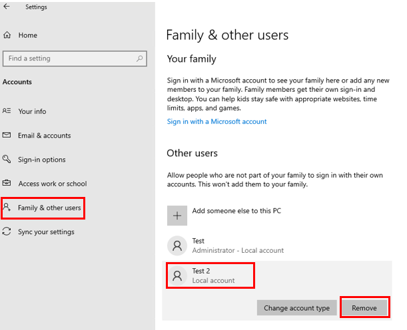407x330 pixels.
Task: Click the Your info person-card icon
Action: (x=7, y=111)
